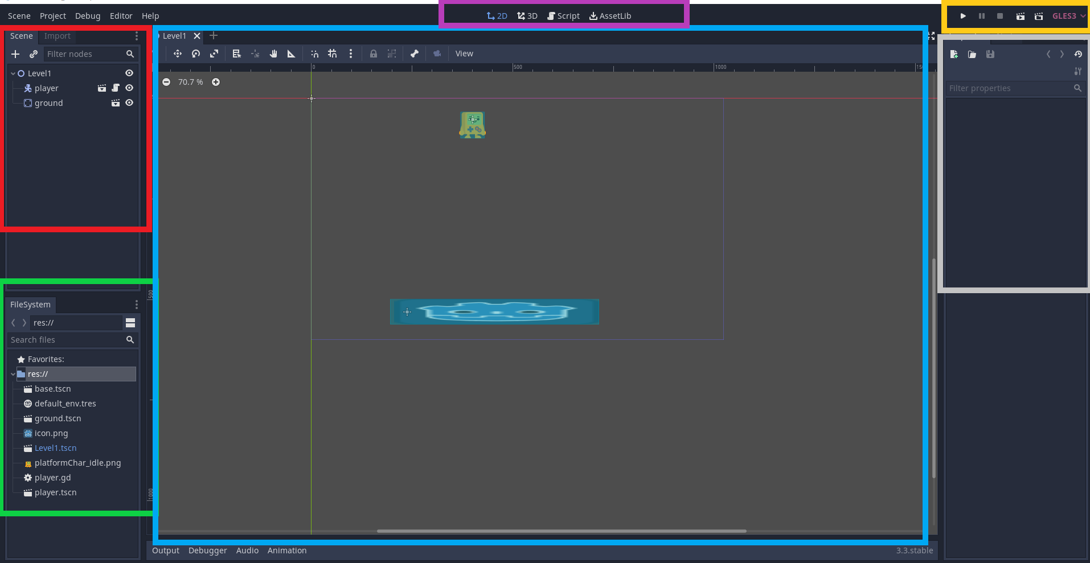Open the Scene menu
This screenshot has height=563, width=1090.
pyautogui.click(x=19, y=16)
